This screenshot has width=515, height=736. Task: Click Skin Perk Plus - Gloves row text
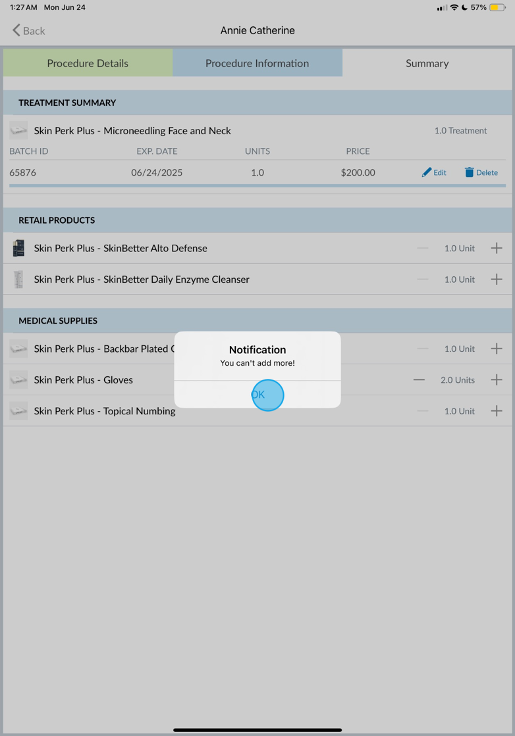click(83, 380)
